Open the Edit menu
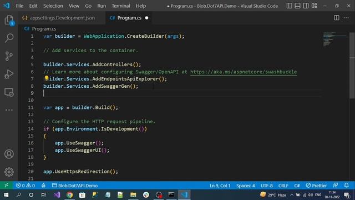Viewport: 355px width, 200px height. (x=33, y=6)
